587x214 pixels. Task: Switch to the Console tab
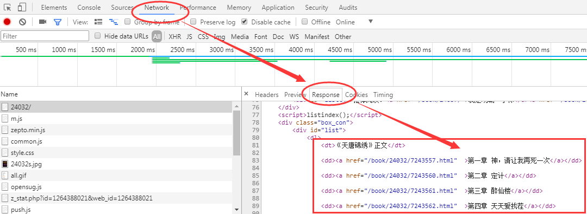tap(89, 8)
